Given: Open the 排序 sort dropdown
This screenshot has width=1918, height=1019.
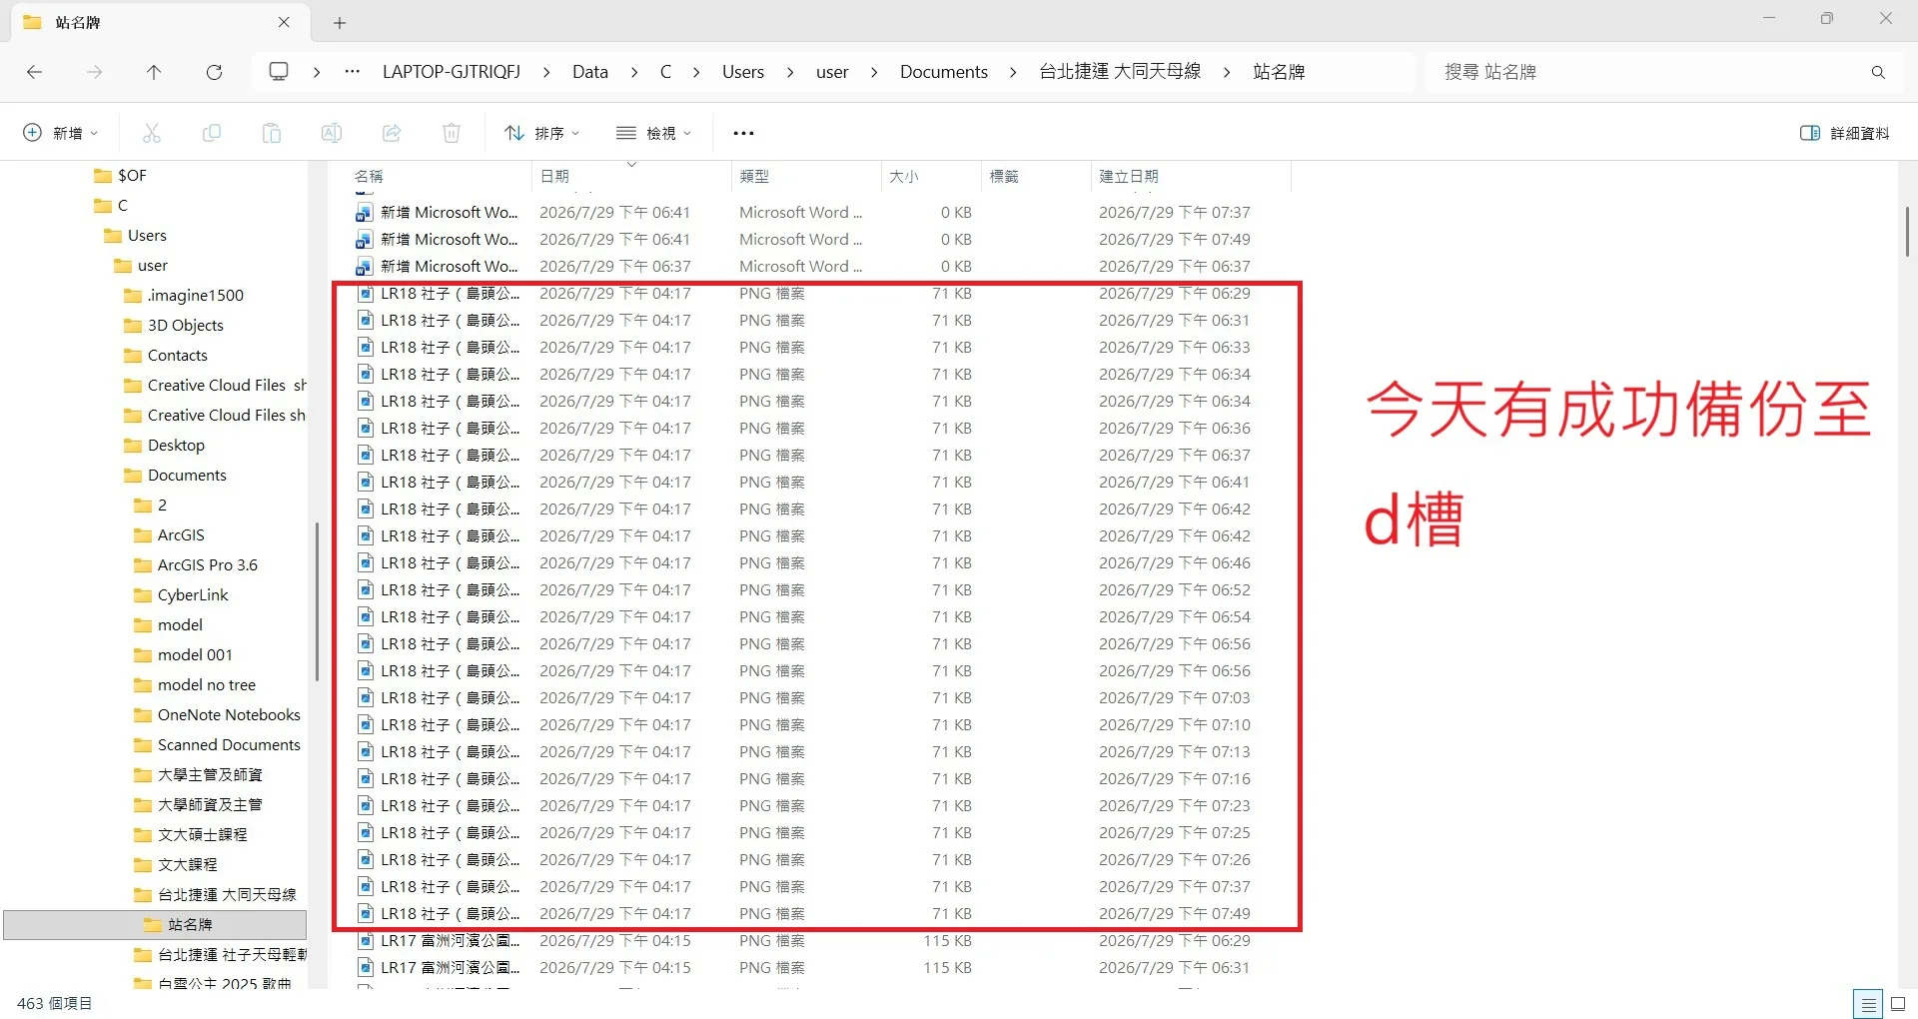Looking at the screenshot, I should [542, 133].
